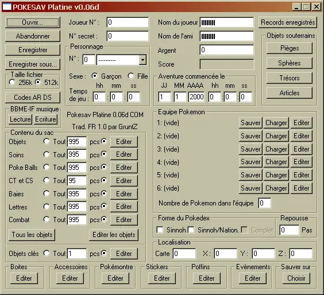Select Tout radio for Poke Balls
Image resolution: width=324 pixels, height=295 pixels.
(47, 167)
